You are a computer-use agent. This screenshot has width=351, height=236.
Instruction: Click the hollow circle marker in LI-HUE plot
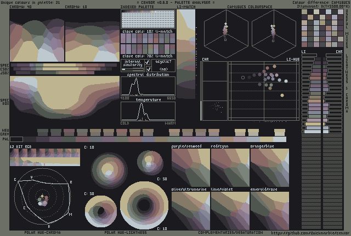243,78
